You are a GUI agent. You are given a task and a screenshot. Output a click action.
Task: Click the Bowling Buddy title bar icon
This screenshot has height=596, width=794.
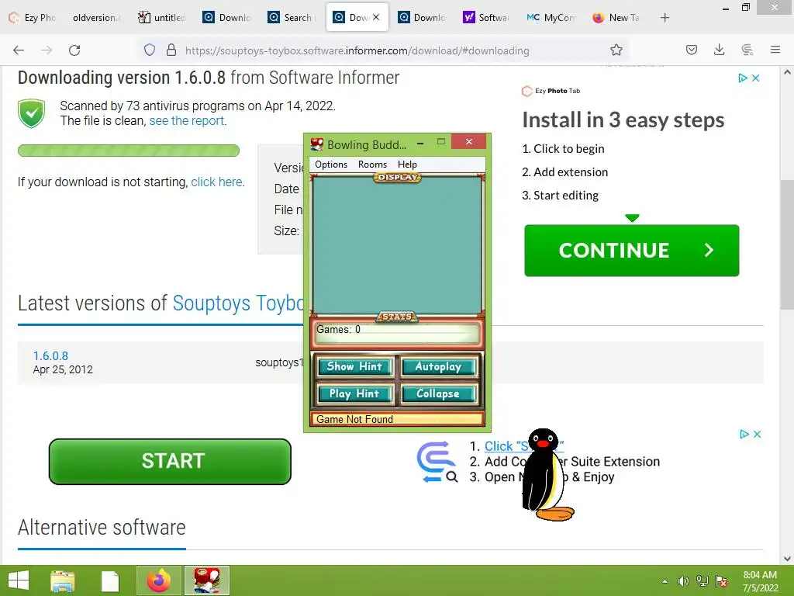pyautogui.click(x=317, y=144)
